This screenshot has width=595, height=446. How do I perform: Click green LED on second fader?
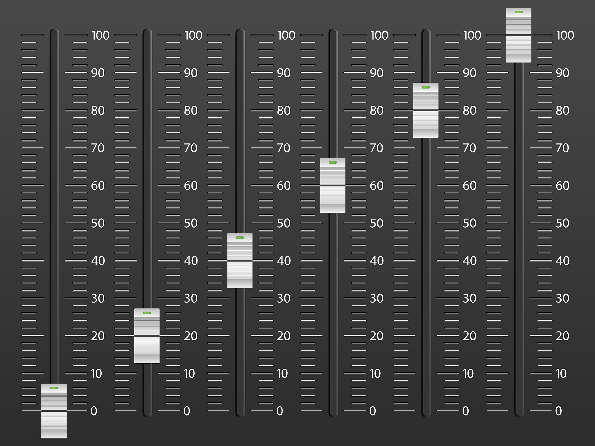click(147, 313)
